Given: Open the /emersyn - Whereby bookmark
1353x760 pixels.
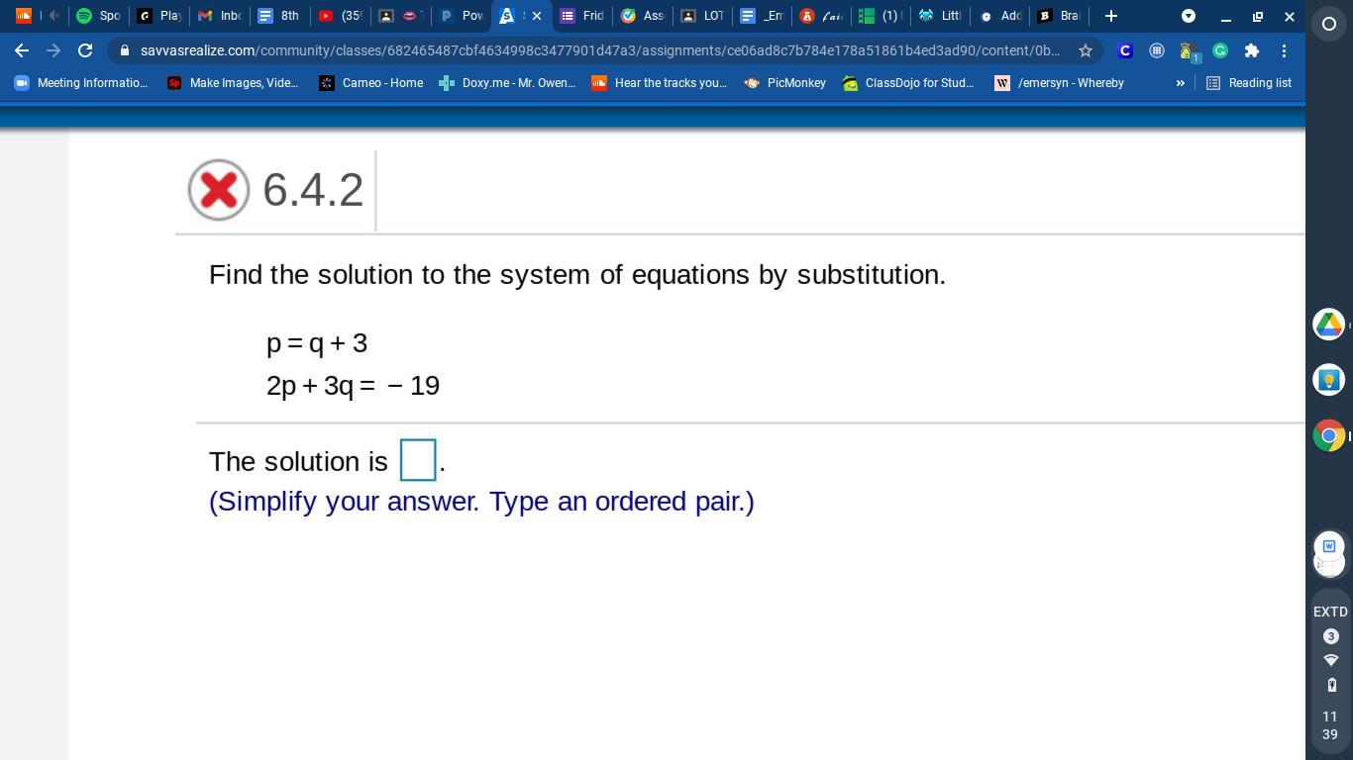Looking at the screenshot, I should [x=1060, y=83].
